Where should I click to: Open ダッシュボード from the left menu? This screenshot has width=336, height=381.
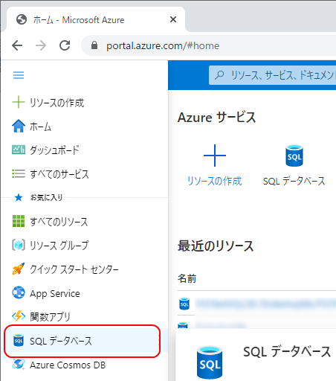coord(54,150)
